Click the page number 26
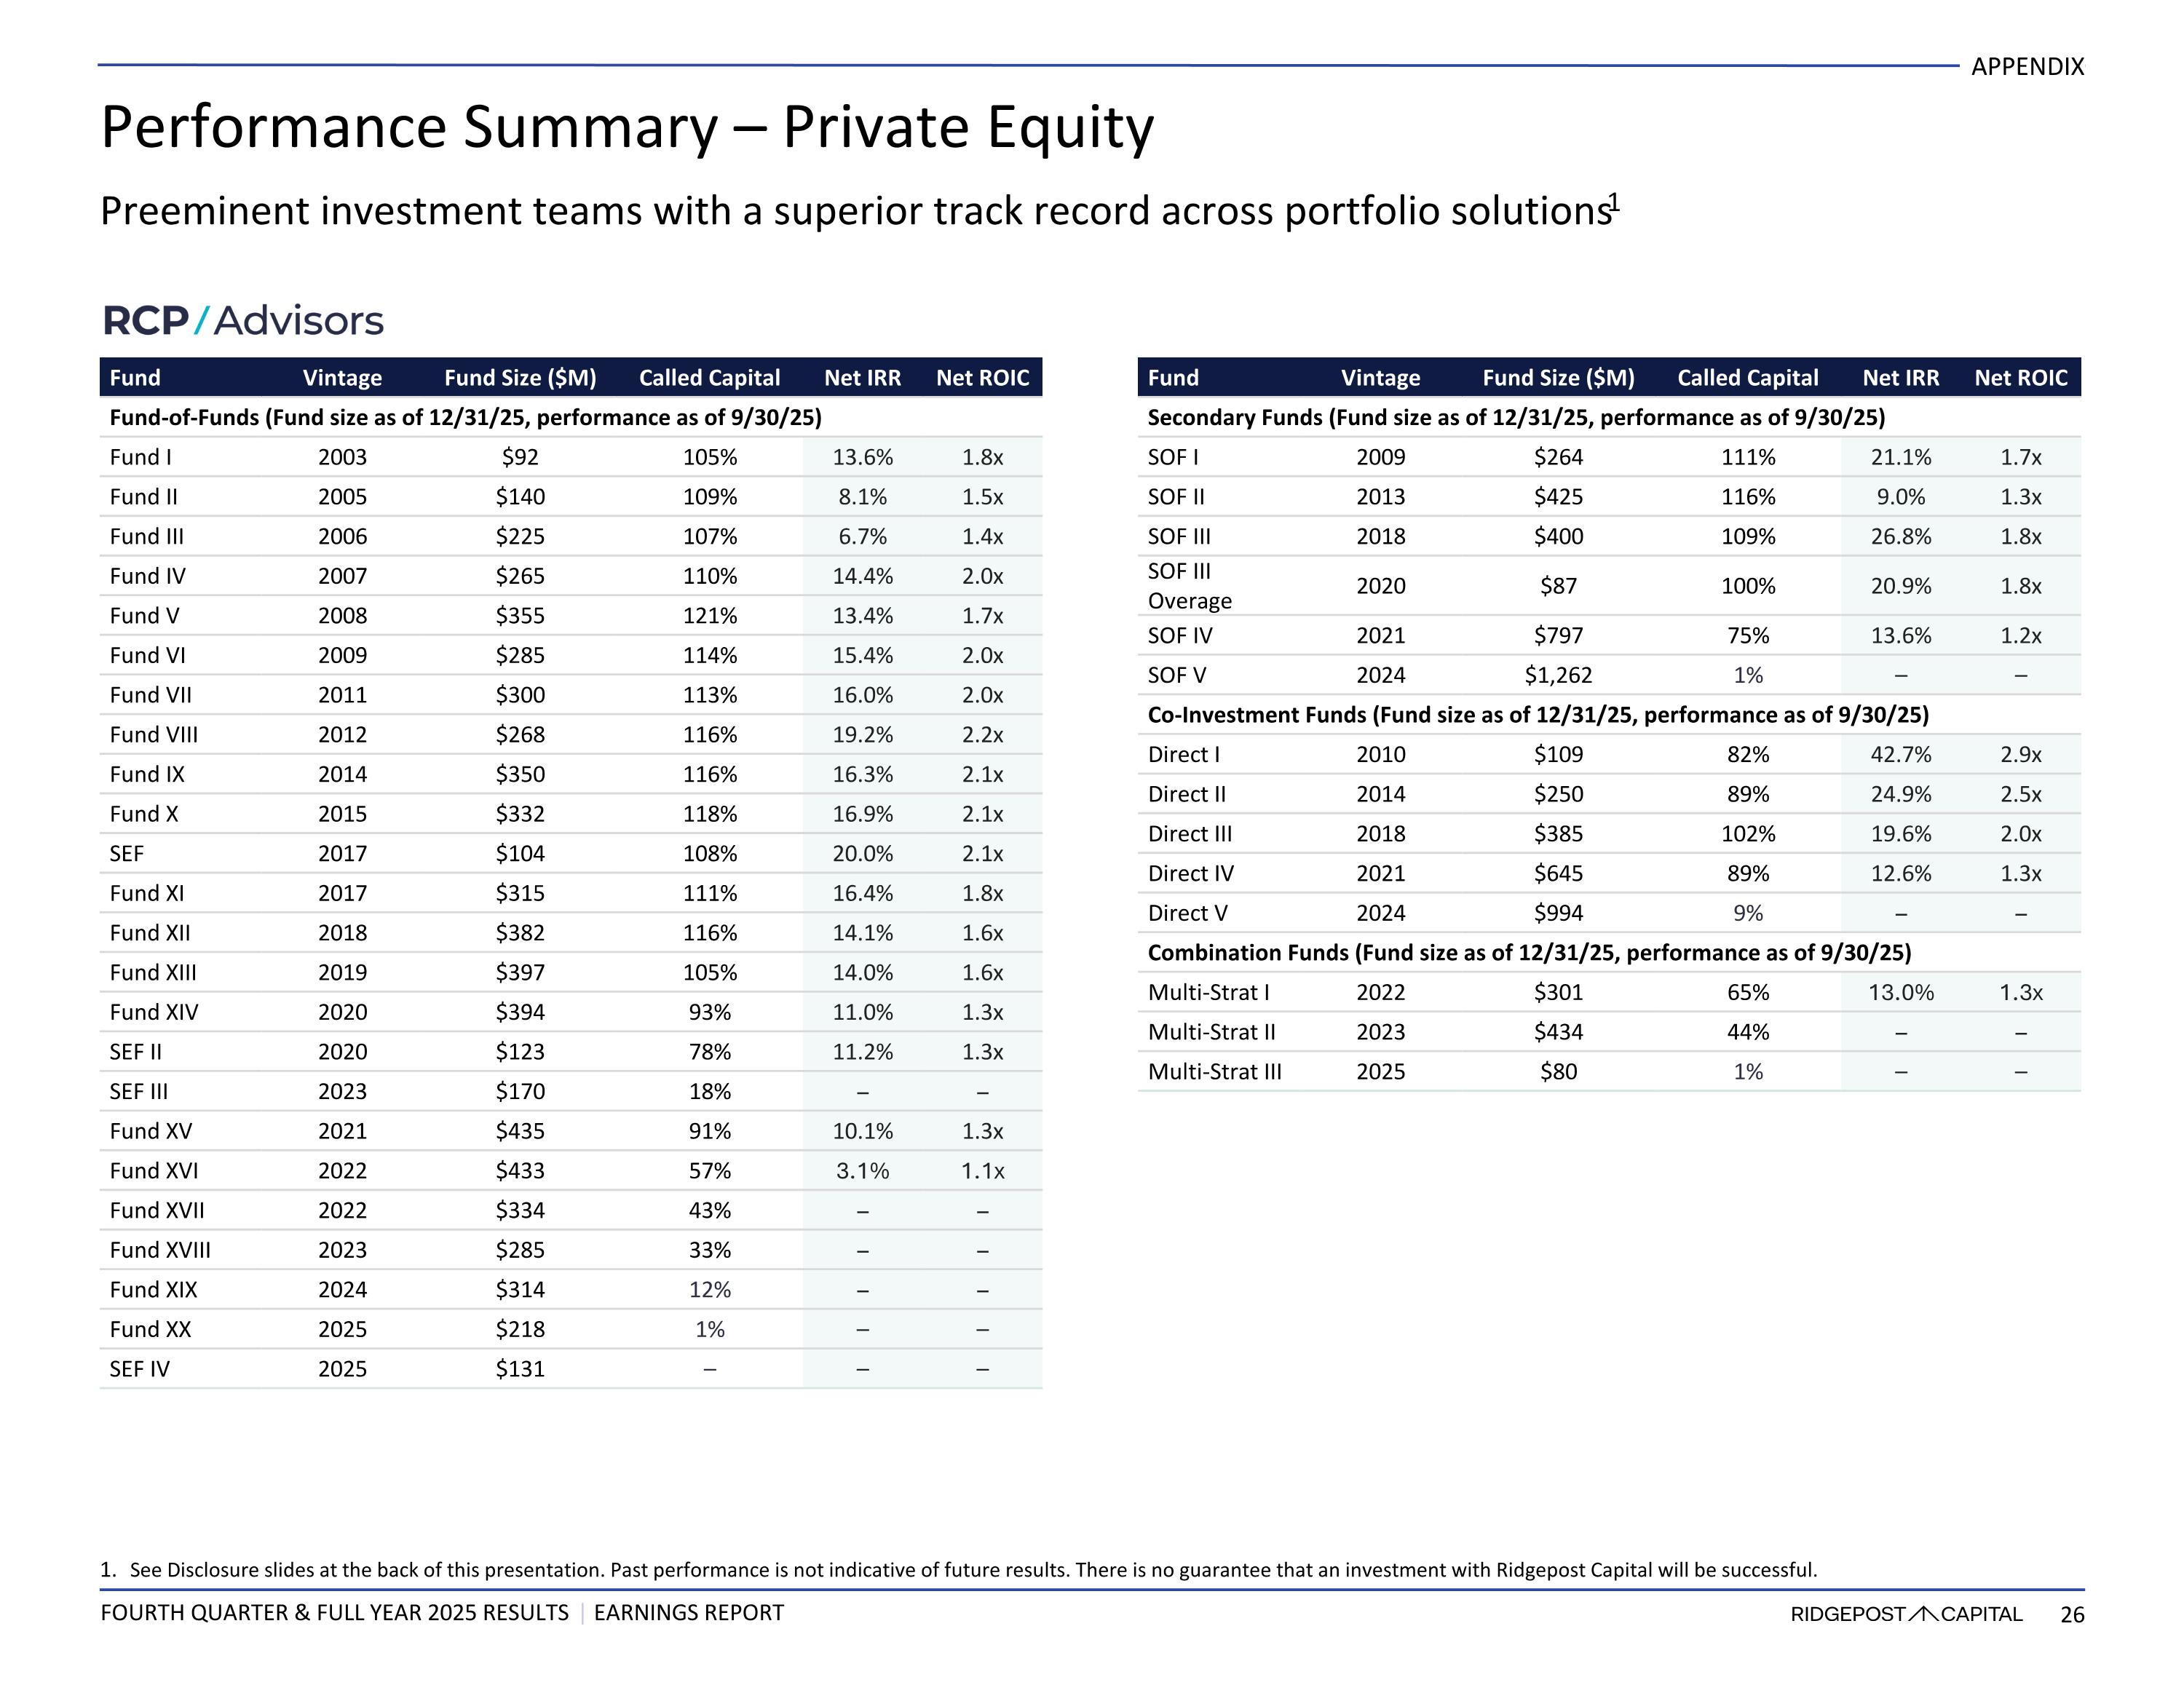Viewport: 2184px width, 1685px height. pos(2072,1614)
